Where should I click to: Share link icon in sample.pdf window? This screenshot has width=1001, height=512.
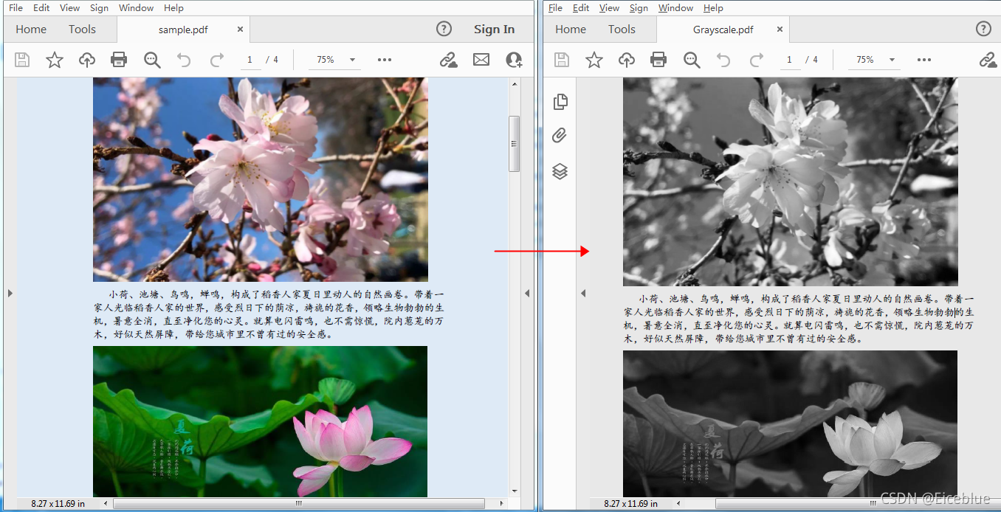tap(448, 60)
